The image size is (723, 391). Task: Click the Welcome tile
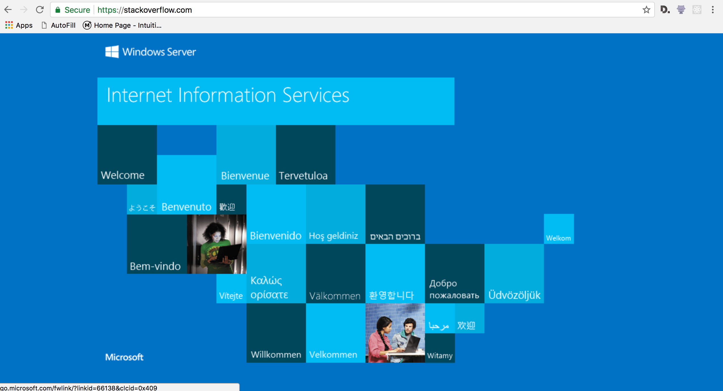[x=127, y=155]
